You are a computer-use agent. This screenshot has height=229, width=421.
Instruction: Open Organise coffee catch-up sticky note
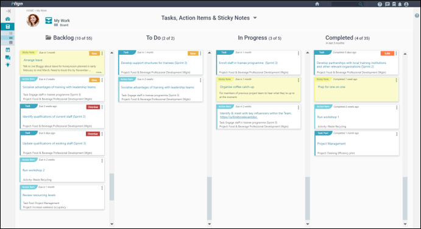coord(237,87)
